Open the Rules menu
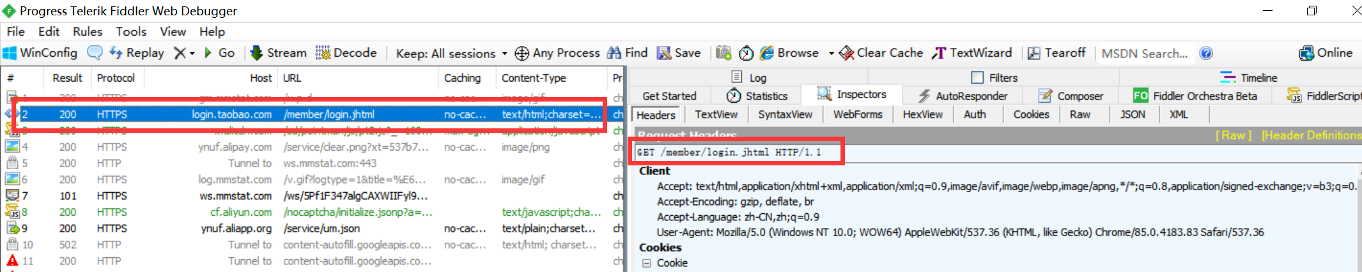This screenshot has height=272, width=1362. point(88,31)
